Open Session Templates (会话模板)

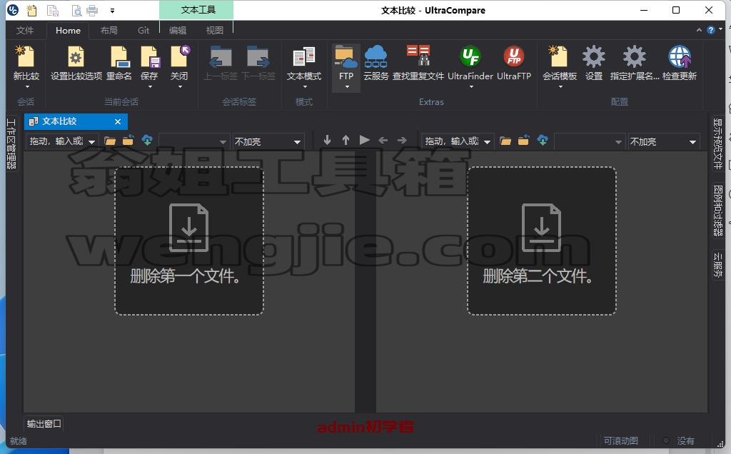pos(560,57)
